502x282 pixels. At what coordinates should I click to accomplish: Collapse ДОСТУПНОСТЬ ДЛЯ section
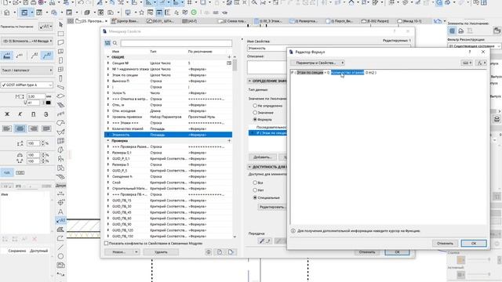click(x=249, y=167)
